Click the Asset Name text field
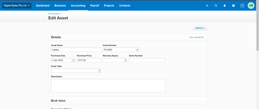The width and height of the screenshot is (259, 109). 76,50
